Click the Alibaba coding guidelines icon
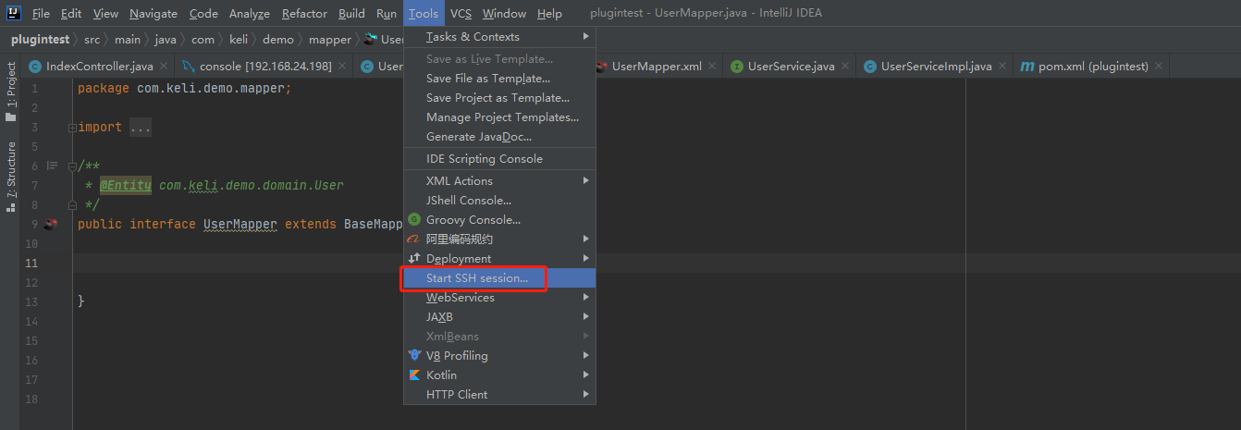 (414, 240)
